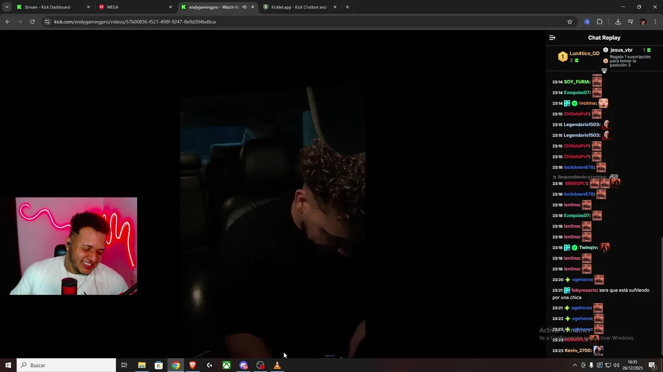
Task: Open File Explorer from taskbar
Action: (x=141, y=365)
